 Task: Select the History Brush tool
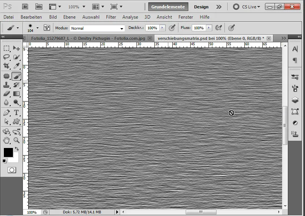tap(16, 85)
